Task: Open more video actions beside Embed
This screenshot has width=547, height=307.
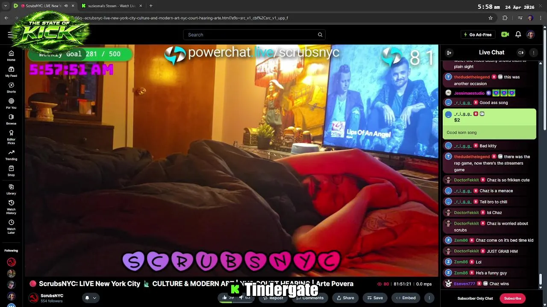Action: [429, 298]
